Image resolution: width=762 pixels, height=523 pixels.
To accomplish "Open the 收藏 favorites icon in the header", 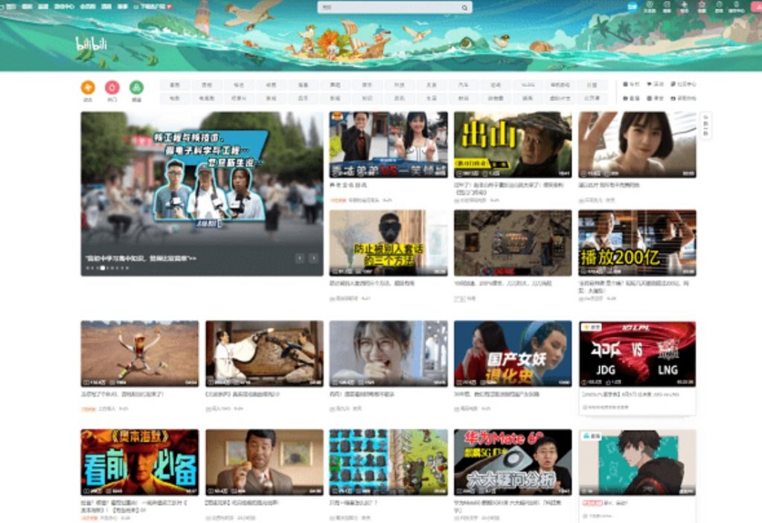I will pos(702,6).
